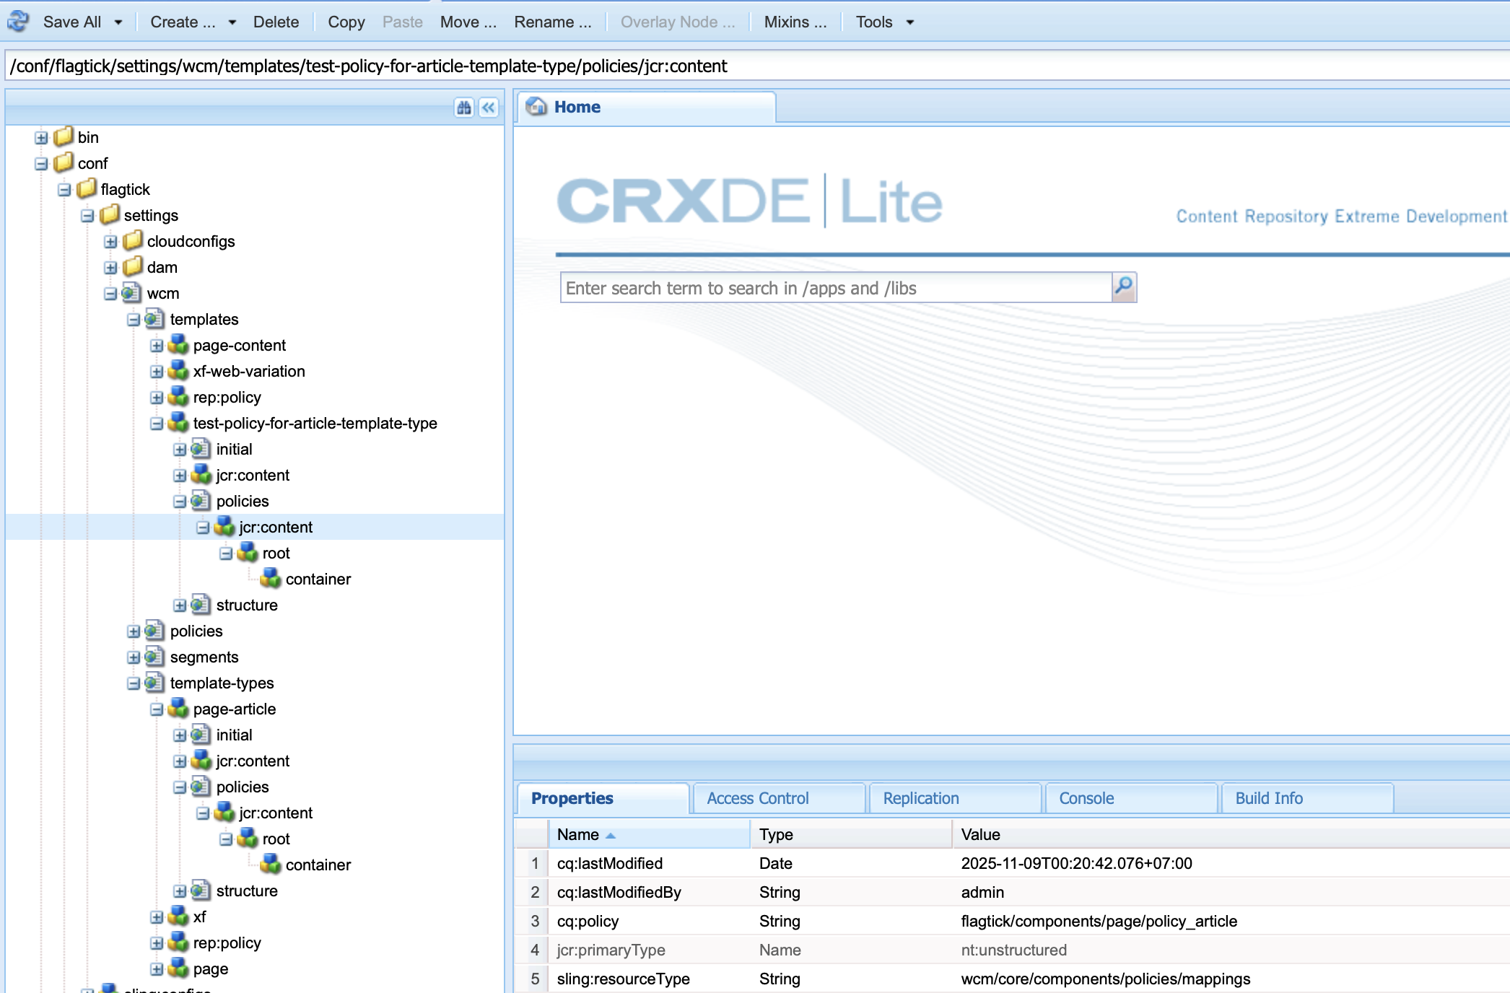Open the Create dropdown arrow

point(232,22)
